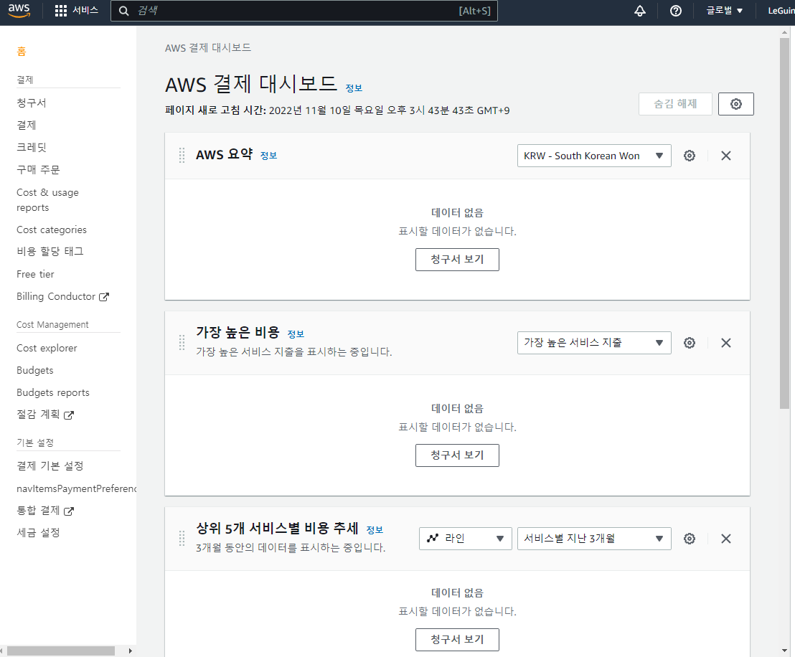The image size is (795, 657).
Task: Open the 글로벌 region dropdown
Action: click(x=724, y=11)
